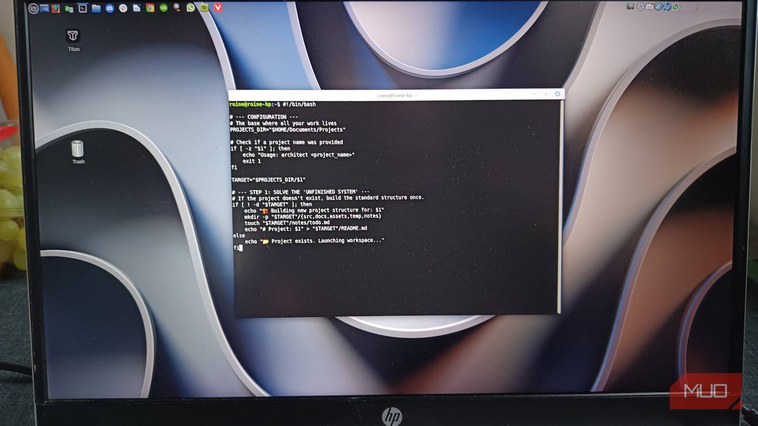
Task: Click the 'STEP 1: SOLVE THE UNFINISHED SYSTEM' comment
Action: pyautogui.click(x=301, y=192)
